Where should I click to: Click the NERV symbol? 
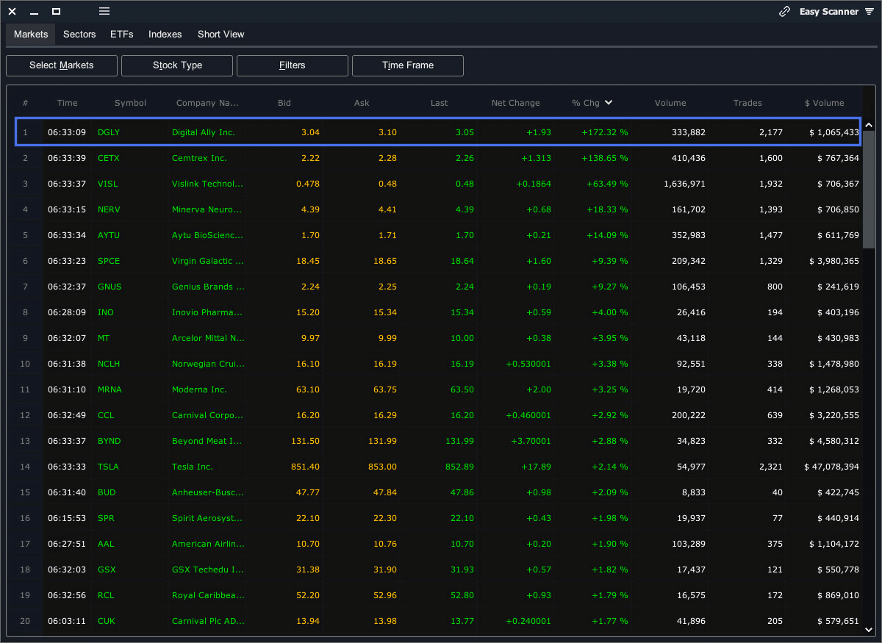pos(109,209)
